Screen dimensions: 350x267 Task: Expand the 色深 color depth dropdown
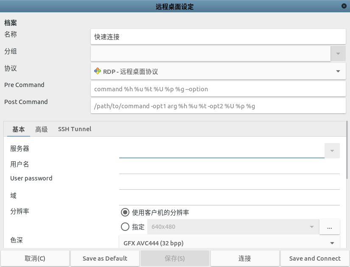pos(332,243)
